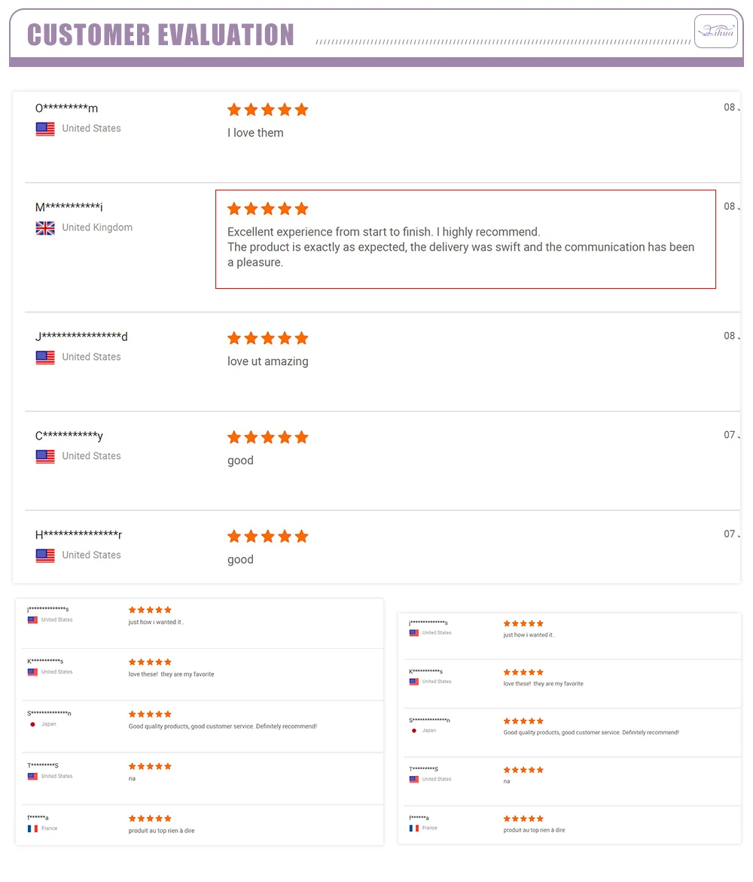This screenshot has width=753, height=882.
Task: Click the stars on C***********y's "good" review
Action: 268,437
